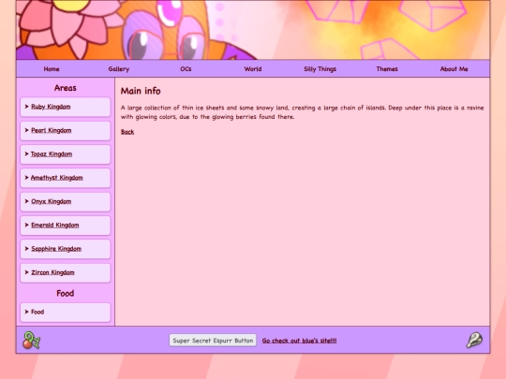
Task: Expand the Zircon Kingdom arrow
Action: point(27,272)
